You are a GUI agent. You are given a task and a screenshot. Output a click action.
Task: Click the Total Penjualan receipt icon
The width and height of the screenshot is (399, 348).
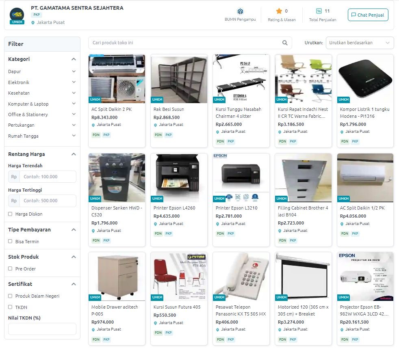pyautogui.click(x=319, y=11)
